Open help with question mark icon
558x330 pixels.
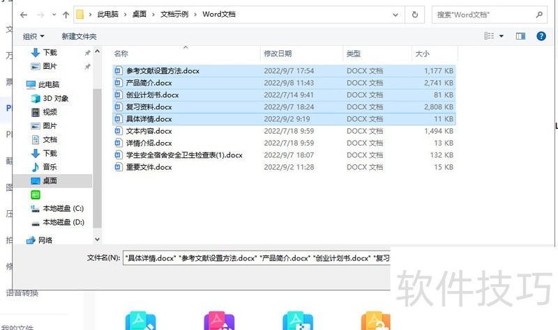point(541,36)
